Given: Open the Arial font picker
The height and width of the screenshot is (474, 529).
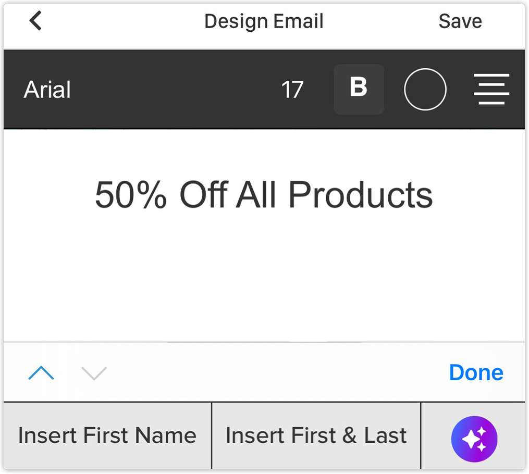Looking at the screenshot, I should point(47,90).
